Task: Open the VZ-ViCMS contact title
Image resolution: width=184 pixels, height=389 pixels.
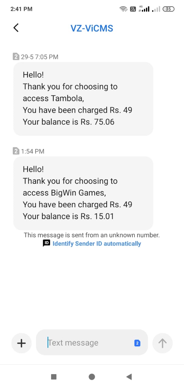Action: (92, 28)
